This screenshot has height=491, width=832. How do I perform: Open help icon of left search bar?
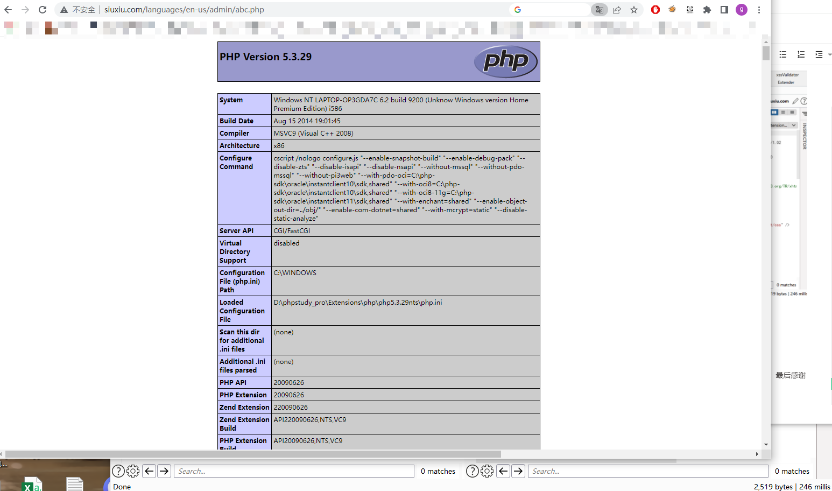[x=118, y=471]
